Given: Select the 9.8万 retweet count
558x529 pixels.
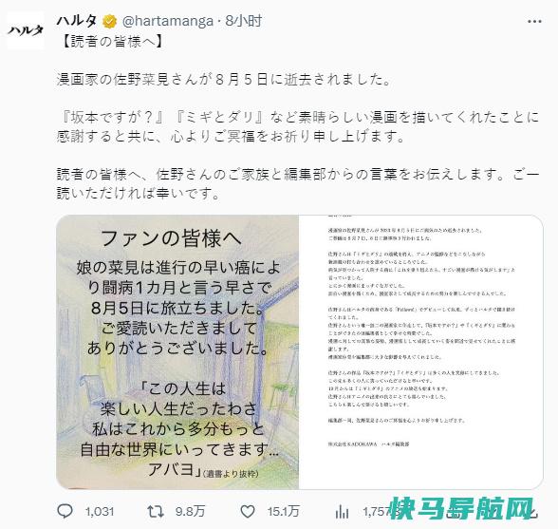Looking at the screenshot, I should tap(191, 512).
